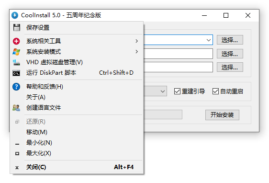The width and height of the screenshot is (269, 183).
Task: Click the VHD virtual disk drive icon
Action: point(16,62)
